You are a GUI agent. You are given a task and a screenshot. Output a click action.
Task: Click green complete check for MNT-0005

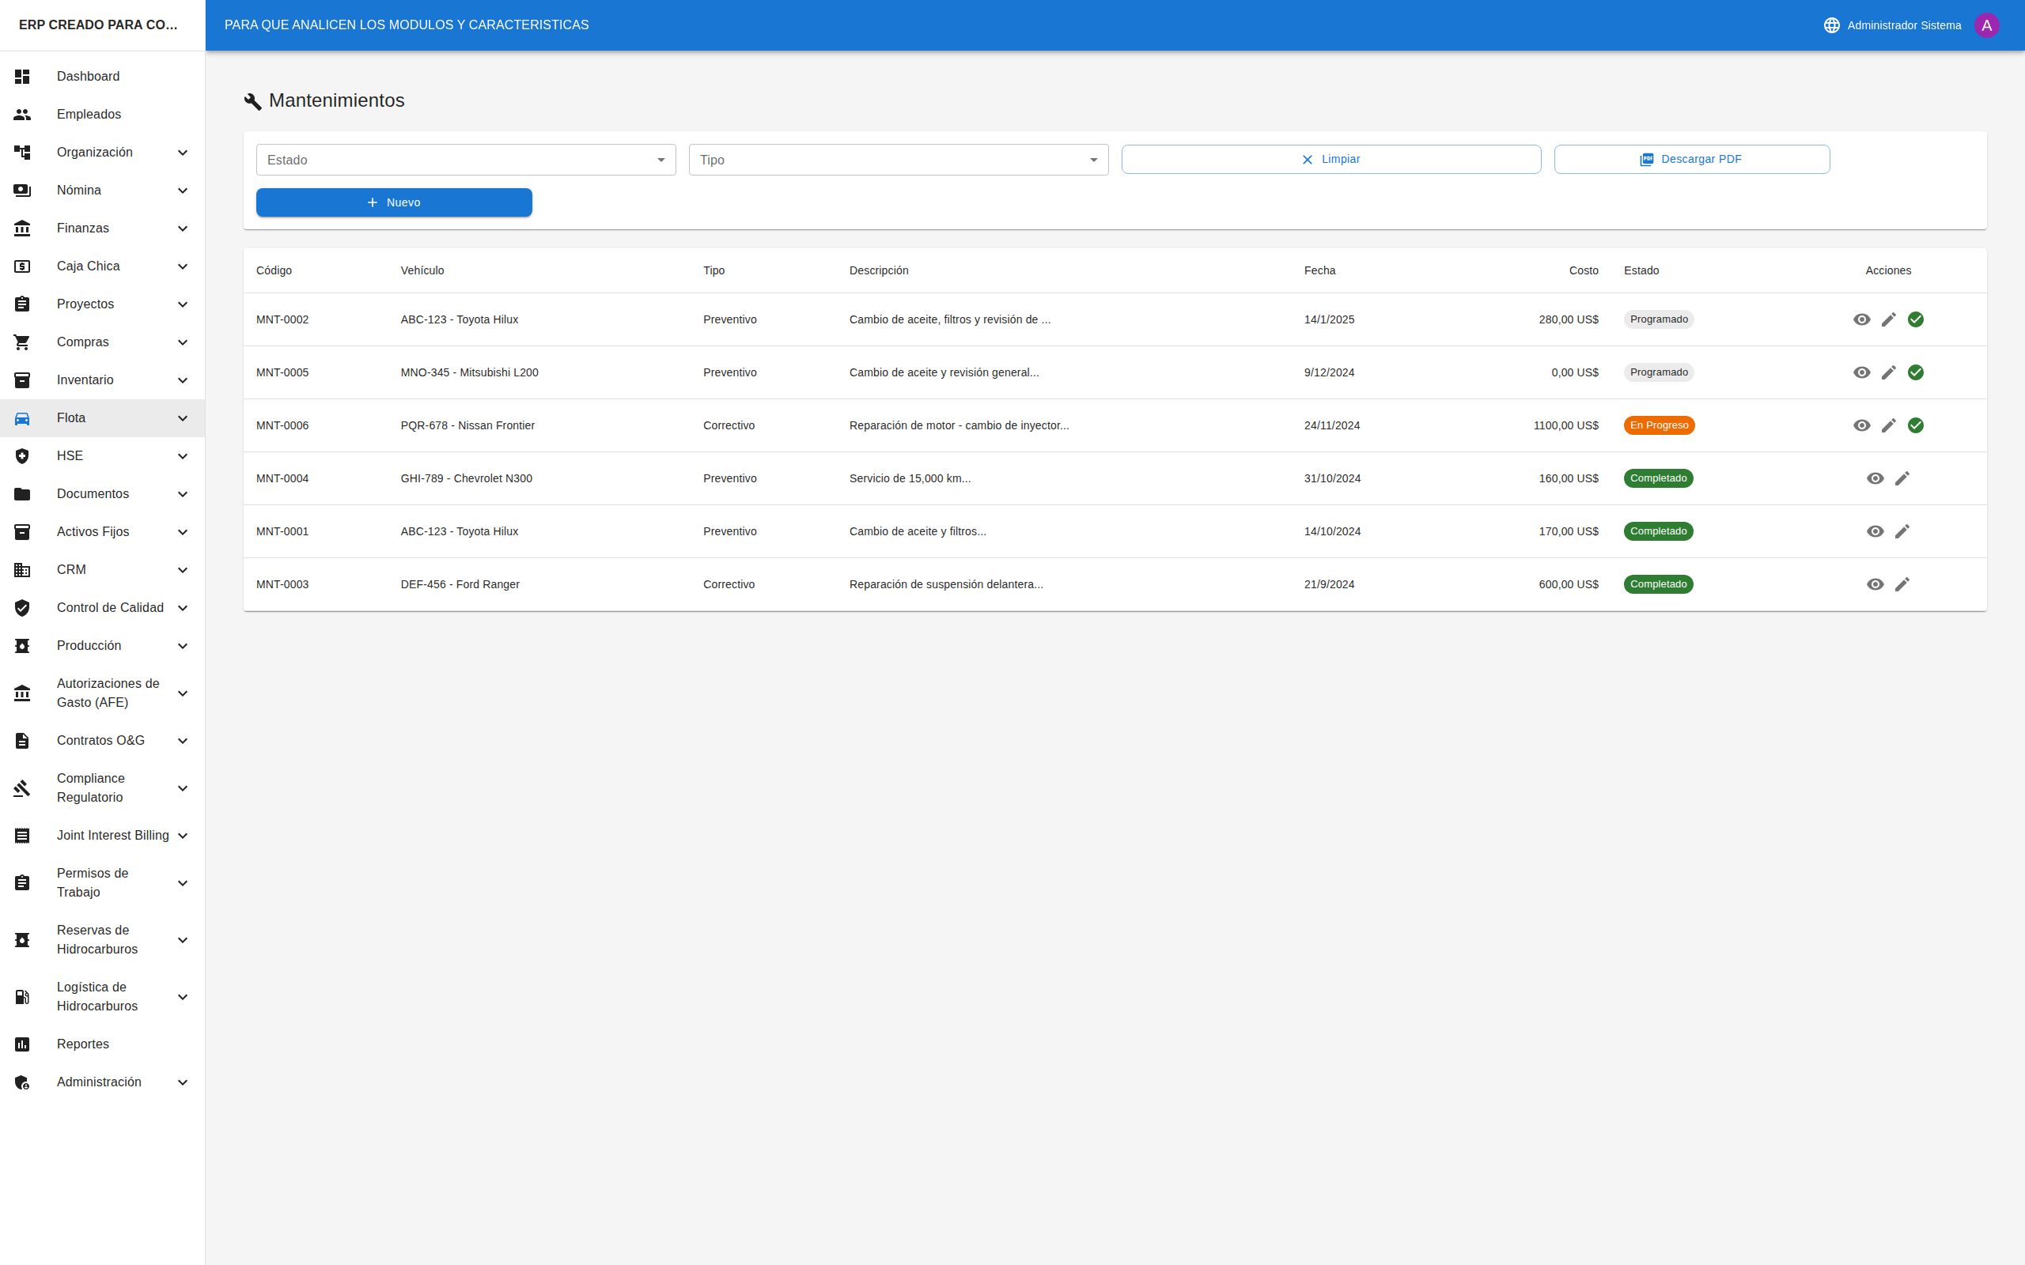pos(1915,372)
